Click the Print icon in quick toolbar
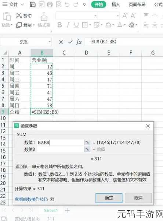This screenshot has height=221, width=163. pos(50,4)
